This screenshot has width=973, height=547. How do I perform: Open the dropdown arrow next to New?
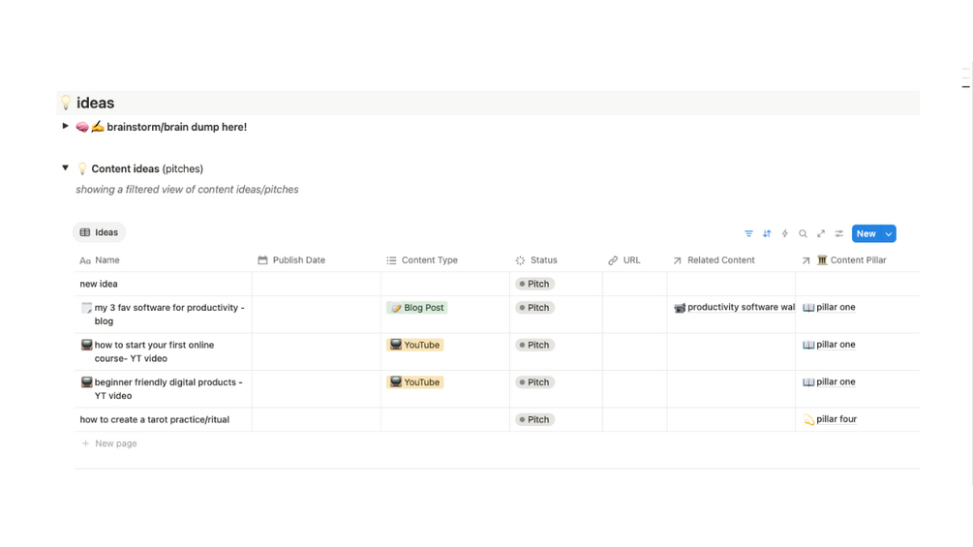tap(889, 233)
